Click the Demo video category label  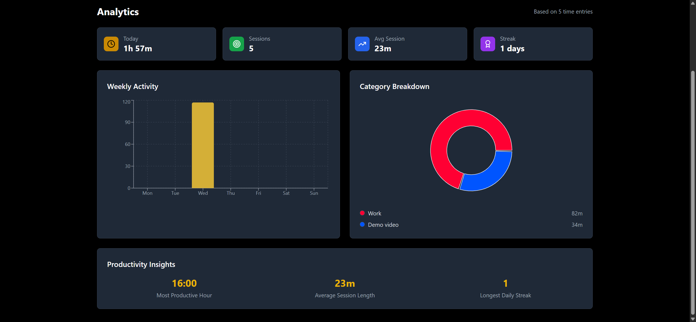[383, 225]
